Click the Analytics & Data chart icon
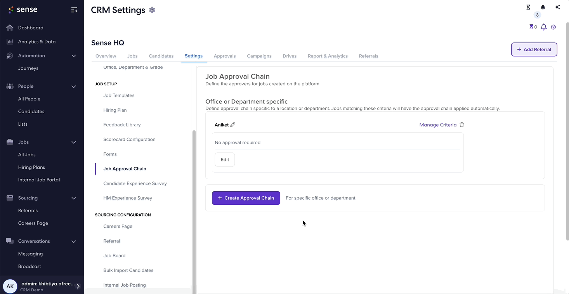This screenshot has width=569, height=294. point(10,42)
